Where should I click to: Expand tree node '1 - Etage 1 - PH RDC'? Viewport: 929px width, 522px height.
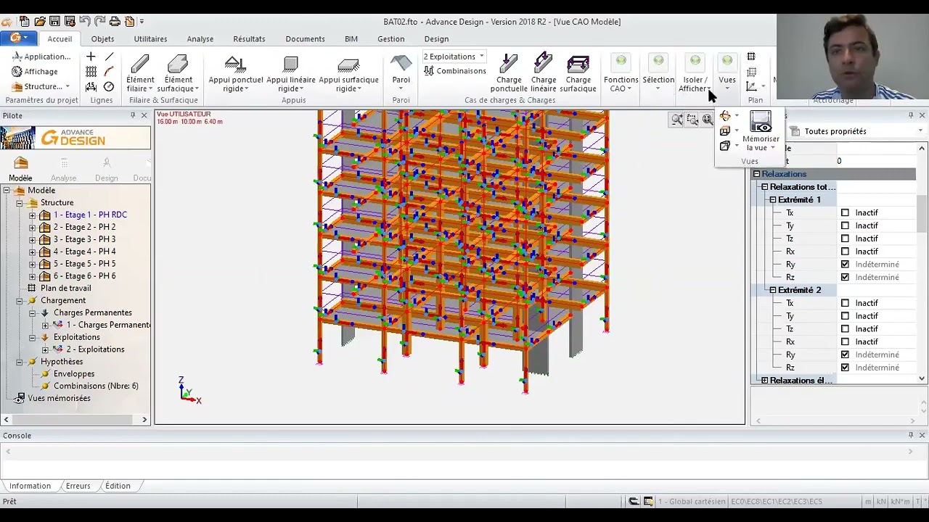[x=32, y=215]
